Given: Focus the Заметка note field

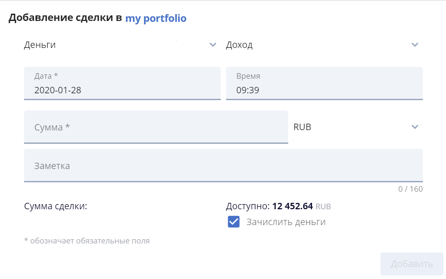Looking at the screenshot, I should click(x=223, y=166).
